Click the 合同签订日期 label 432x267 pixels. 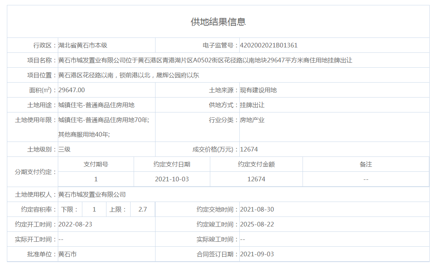click(x=218, y=254)
